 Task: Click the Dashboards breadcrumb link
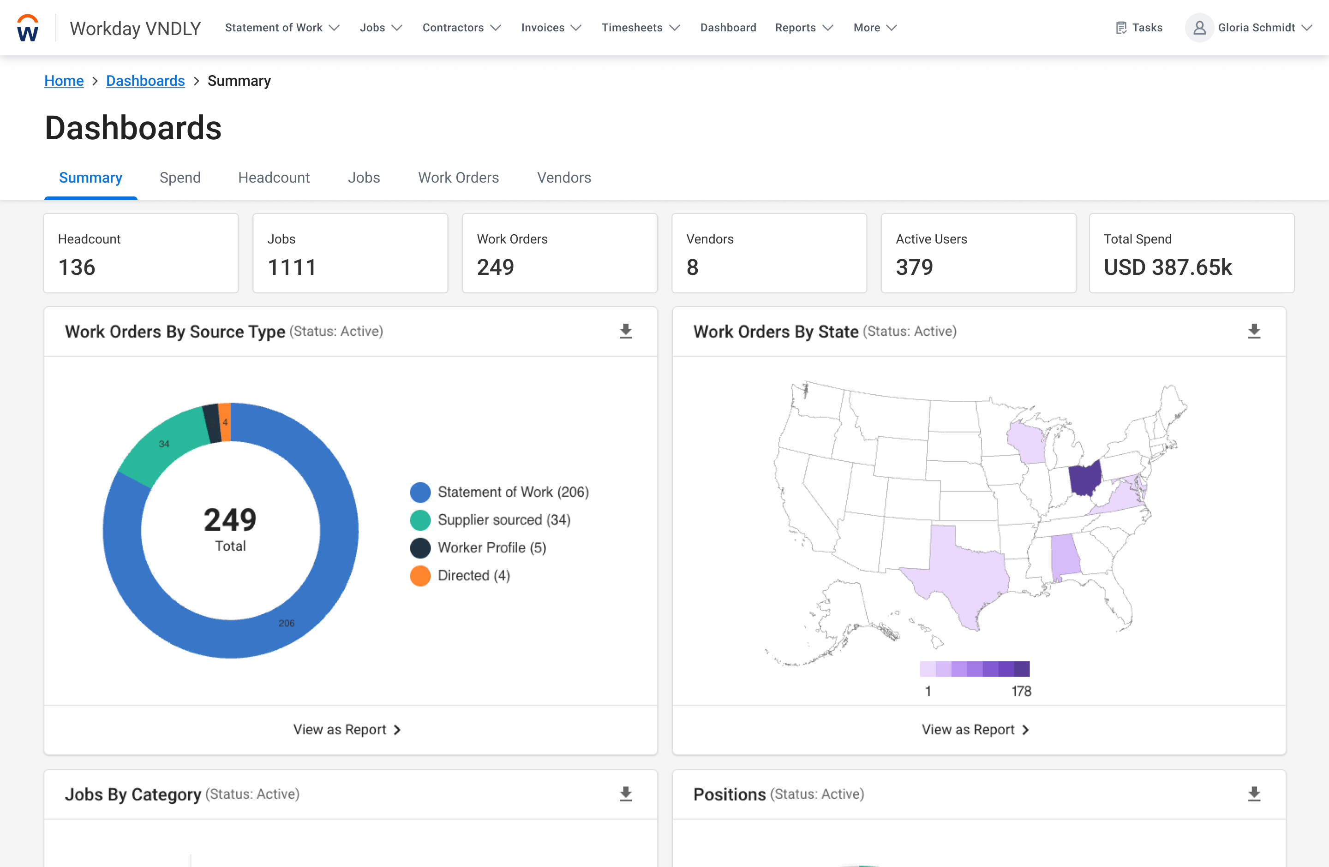tap(145, 81)
